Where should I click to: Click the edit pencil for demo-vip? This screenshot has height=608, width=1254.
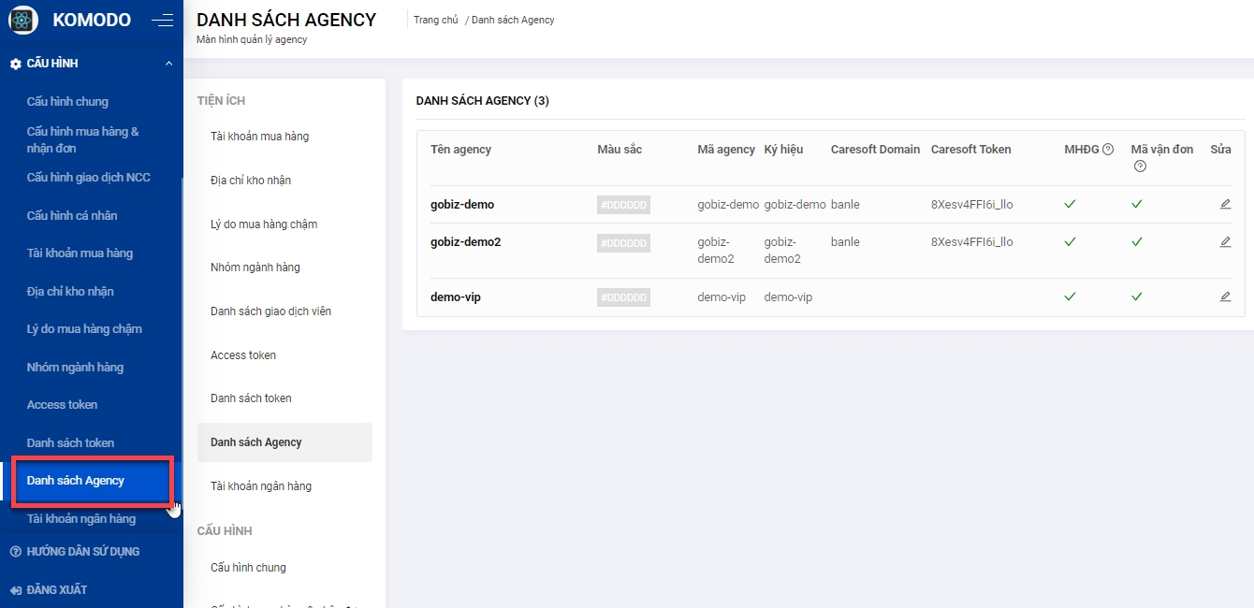click(1225, 297)
